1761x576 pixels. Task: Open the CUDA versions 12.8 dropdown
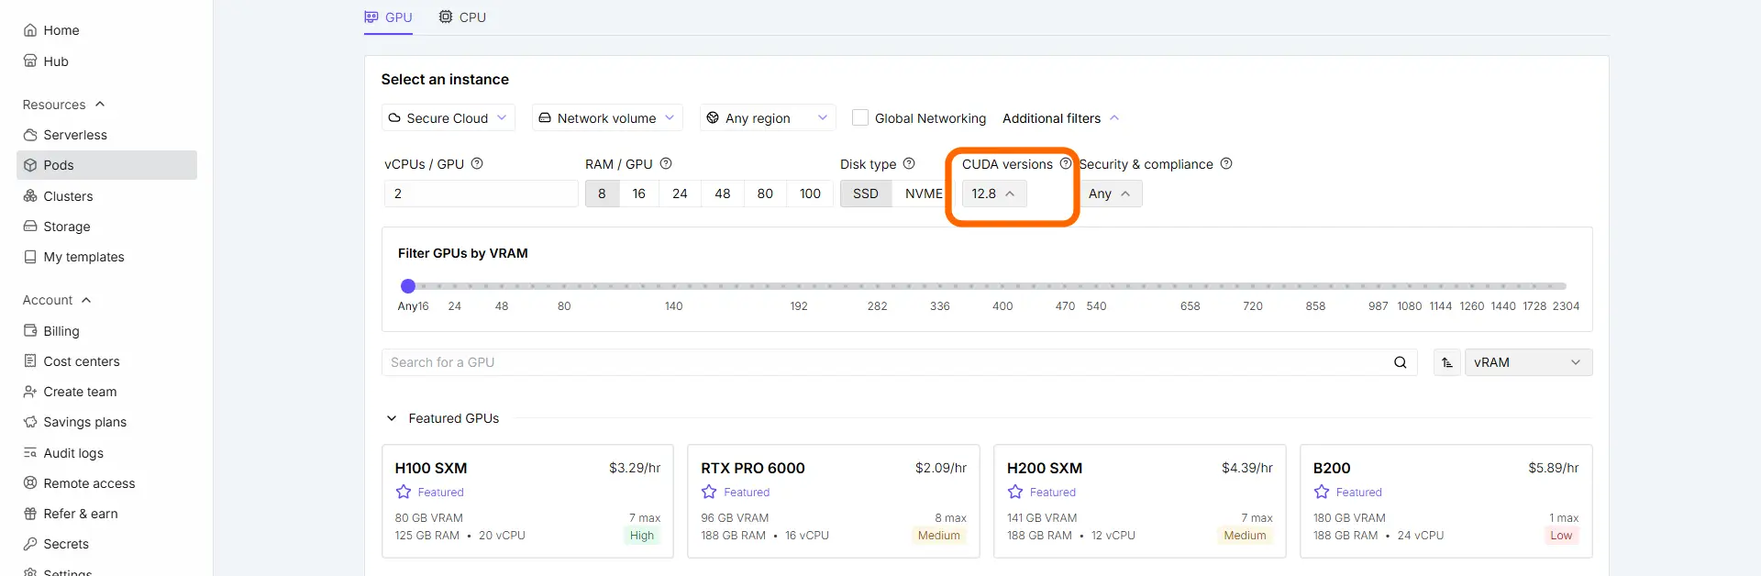point(993,194)
